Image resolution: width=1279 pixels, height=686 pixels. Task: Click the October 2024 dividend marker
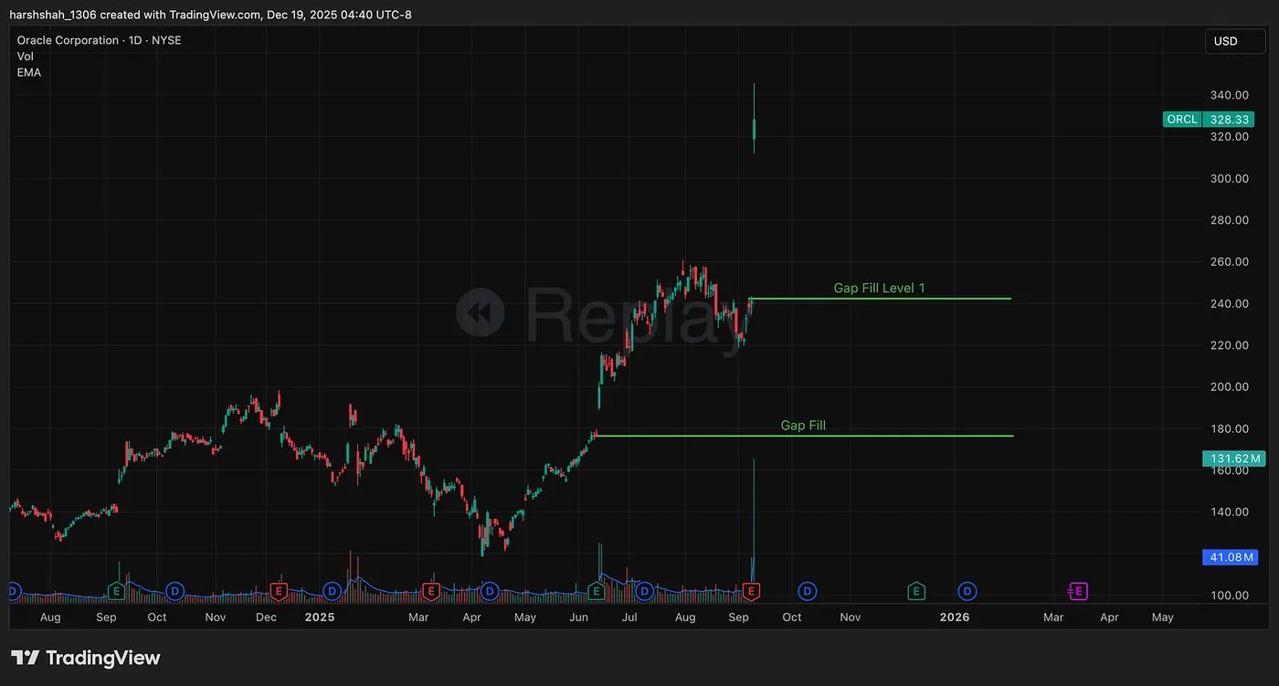pos(175,592)
